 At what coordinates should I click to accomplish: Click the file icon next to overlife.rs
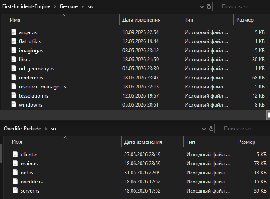click(16, 181)
